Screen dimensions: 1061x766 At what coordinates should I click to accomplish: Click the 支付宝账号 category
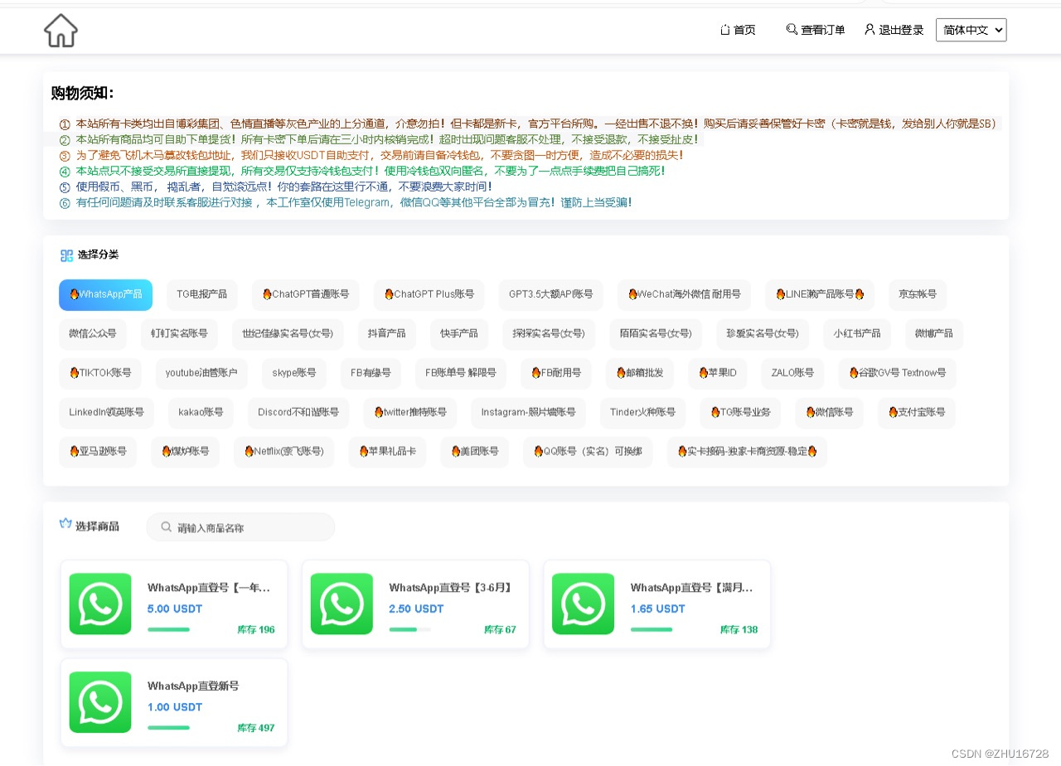[x=917, y=412]
